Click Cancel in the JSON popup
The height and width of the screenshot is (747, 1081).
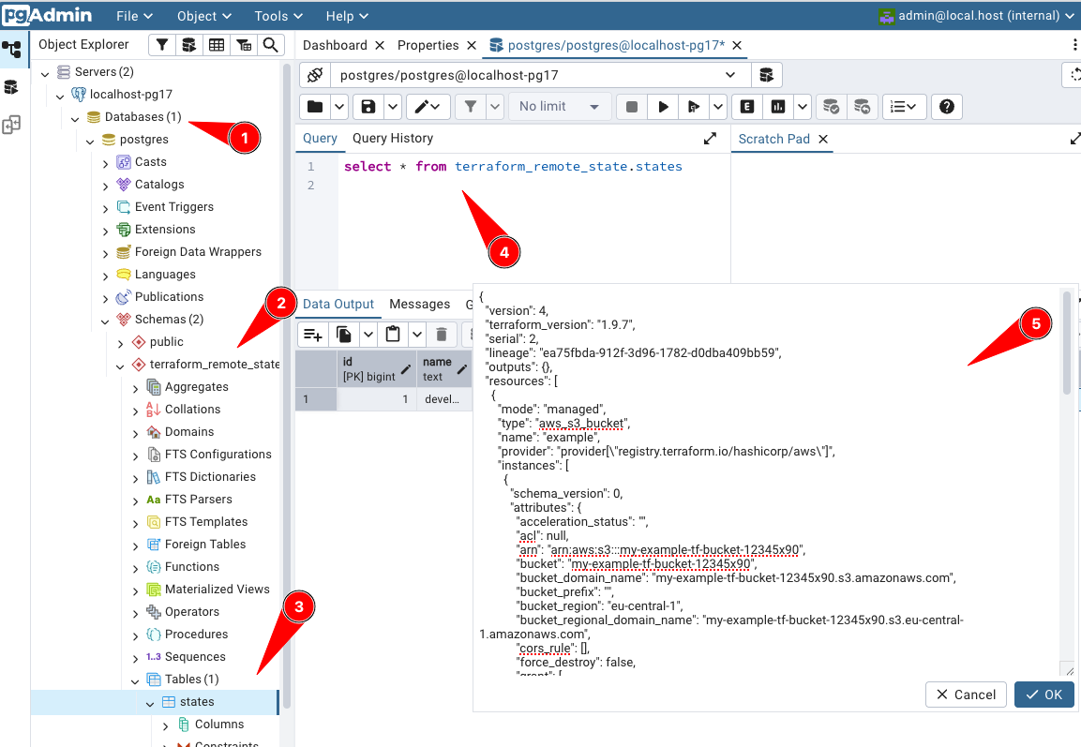[966, 695]
